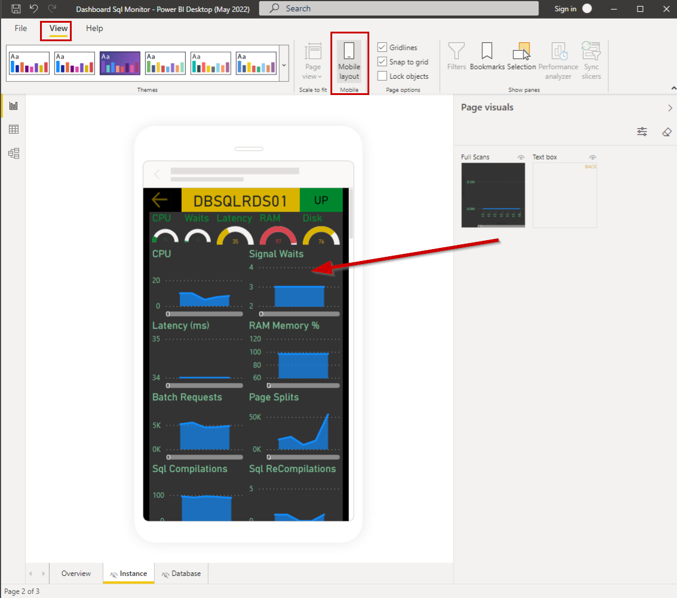677x598 pixels.
Task: Switch to Report view in left sidebar
Action: pyautogui.click(x=13, y=105)
